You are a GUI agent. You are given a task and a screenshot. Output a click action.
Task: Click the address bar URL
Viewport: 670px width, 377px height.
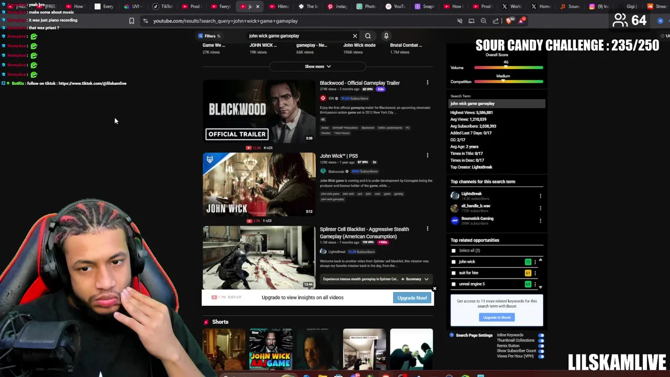click(226, 21)
